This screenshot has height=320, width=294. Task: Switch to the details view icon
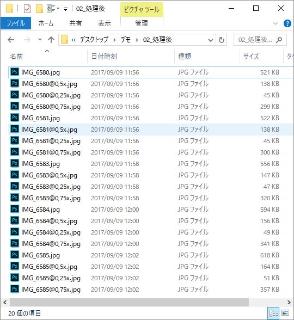click(x=273, y=313)
